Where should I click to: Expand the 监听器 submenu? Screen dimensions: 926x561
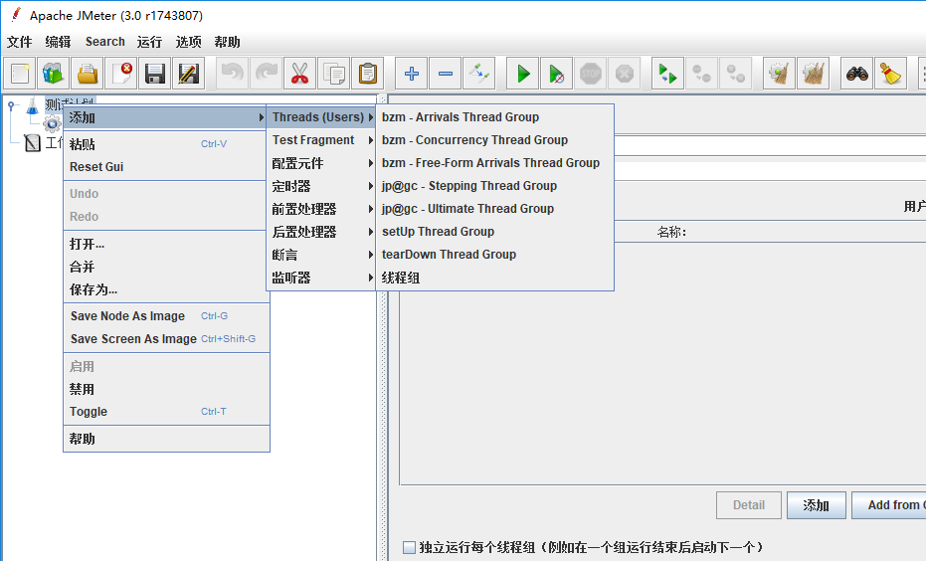[x=321, y=278]
